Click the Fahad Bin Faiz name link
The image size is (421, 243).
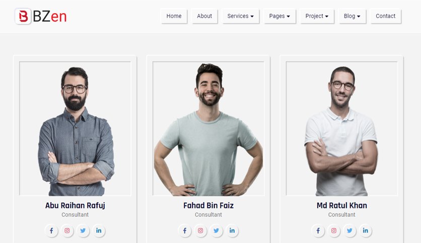pyautogui.click(x=208, y=205)
